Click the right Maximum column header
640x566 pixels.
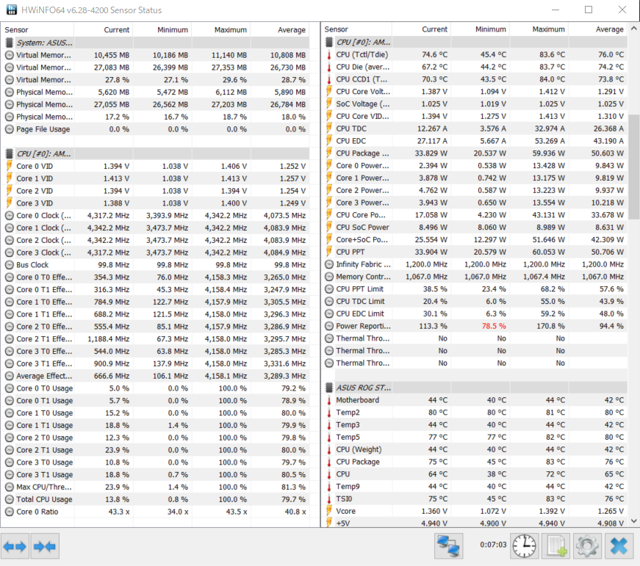539,29
